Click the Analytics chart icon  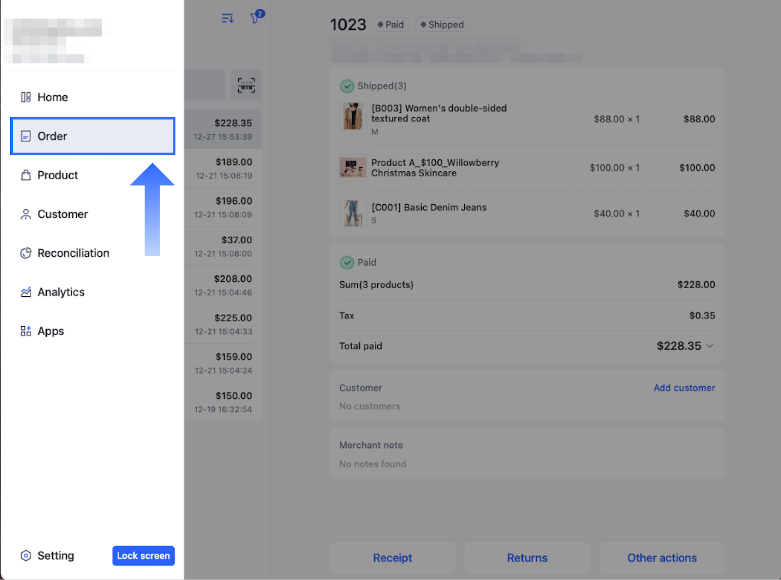(26, 292)
